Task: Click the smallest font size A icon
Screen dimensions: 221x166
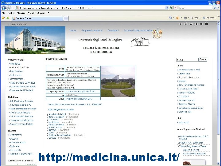Action: coord(181,24)
